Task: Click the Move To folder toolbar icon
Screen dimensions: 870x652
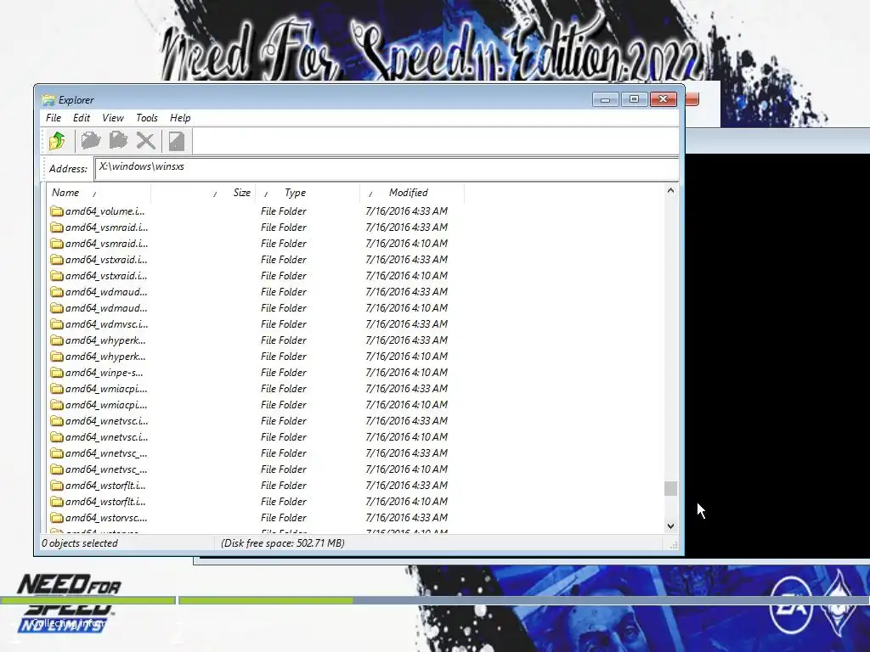Action: tap(118, 141)
